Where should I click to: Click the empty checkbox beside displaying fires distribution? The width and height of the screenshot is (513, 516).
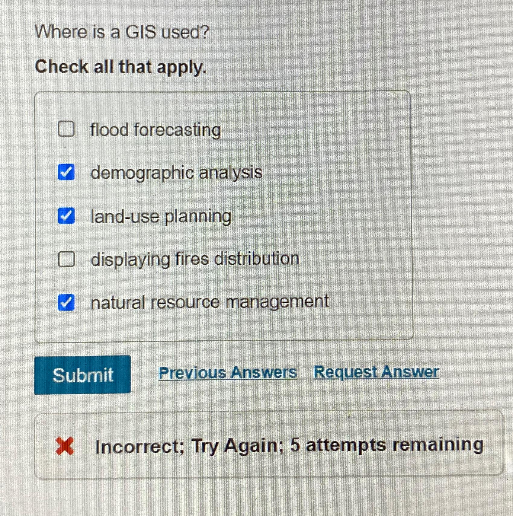66,259
